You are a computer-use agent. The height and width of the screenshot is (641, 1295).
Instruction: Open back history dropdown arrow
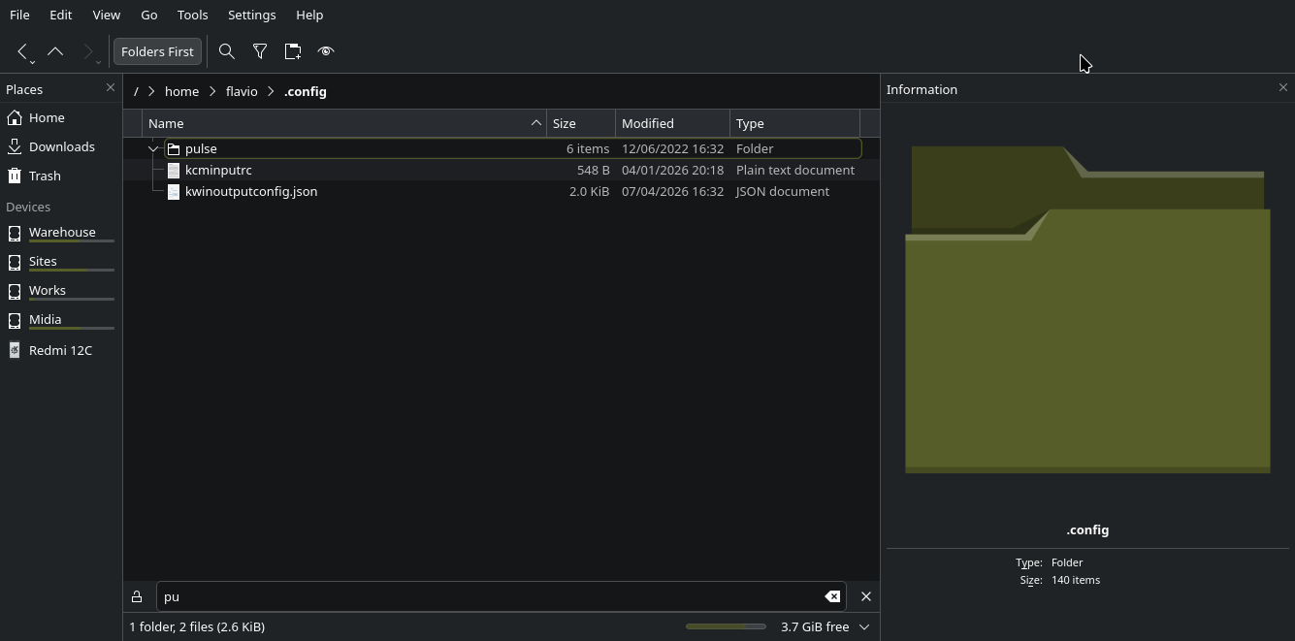33,62
